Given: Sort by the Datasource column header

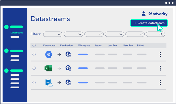Looking at the screenshot, I should (x=49, y=45).
